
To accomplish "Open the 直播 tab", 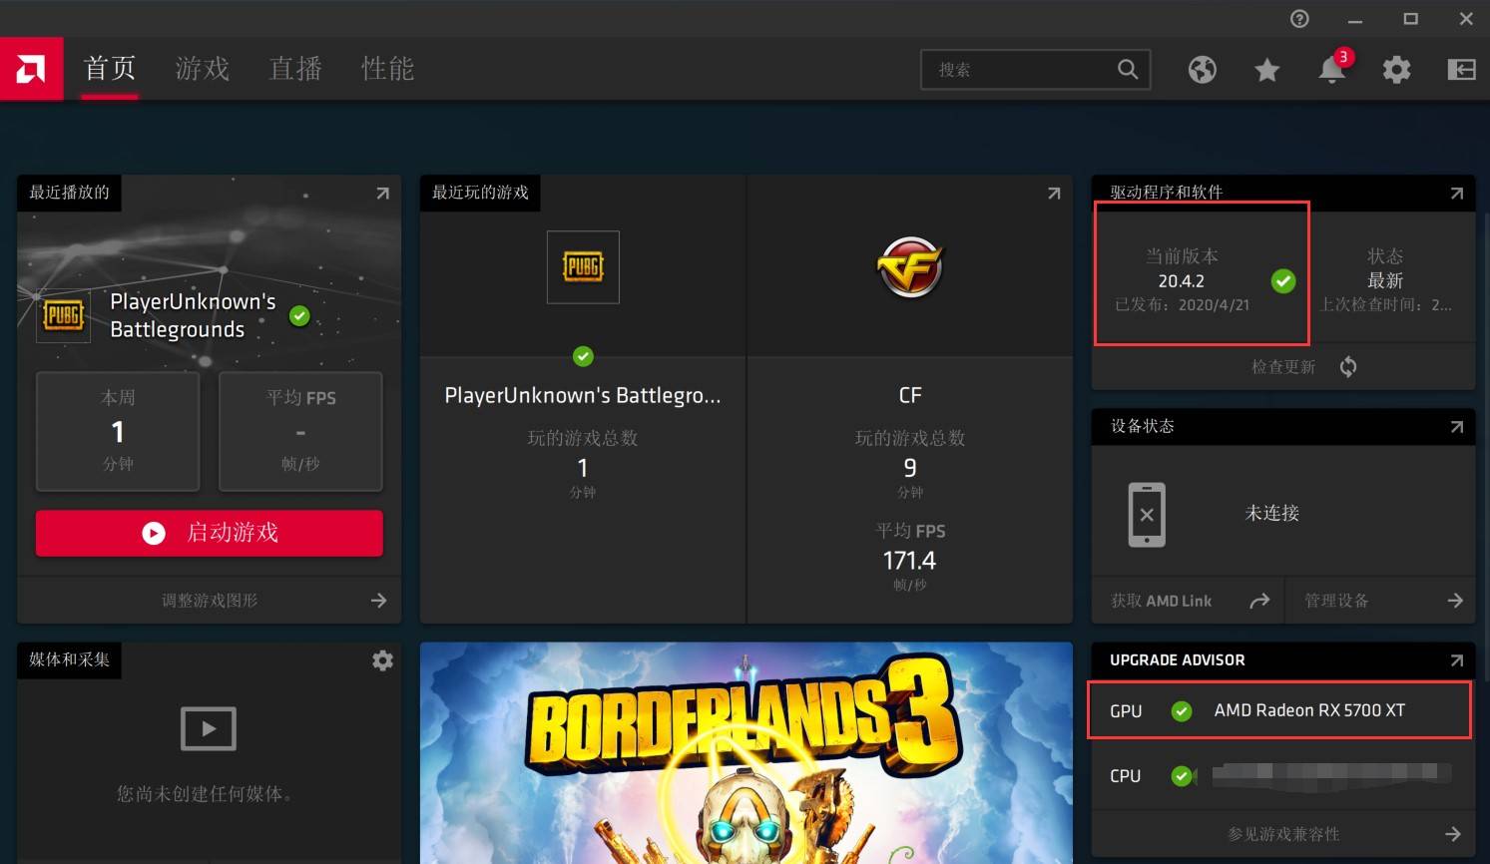I will click(x=295, y=69).
